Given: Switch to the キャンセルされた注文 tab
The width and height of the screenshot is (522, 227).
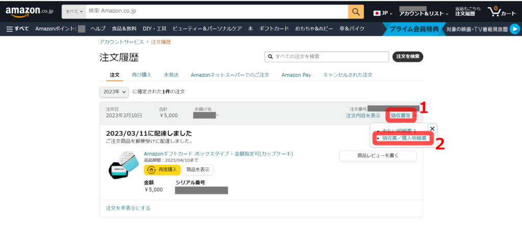Looking at the screenshot, I should coord(348,75).
